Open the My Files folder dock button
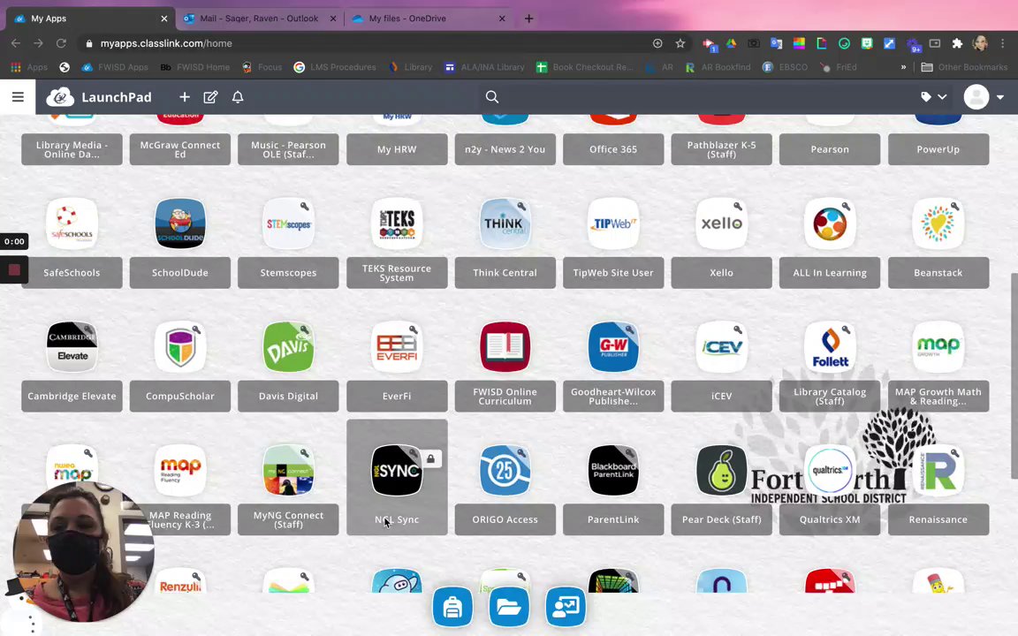 pyautogui.click(x=509, y=608)
